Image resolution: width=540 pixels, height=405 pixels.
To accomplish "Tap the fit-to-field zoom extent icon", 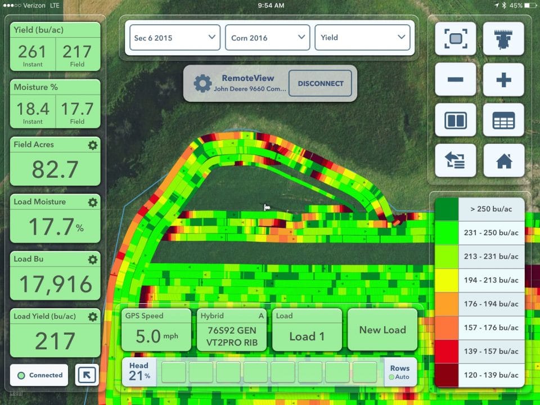I will pos(455,39).
